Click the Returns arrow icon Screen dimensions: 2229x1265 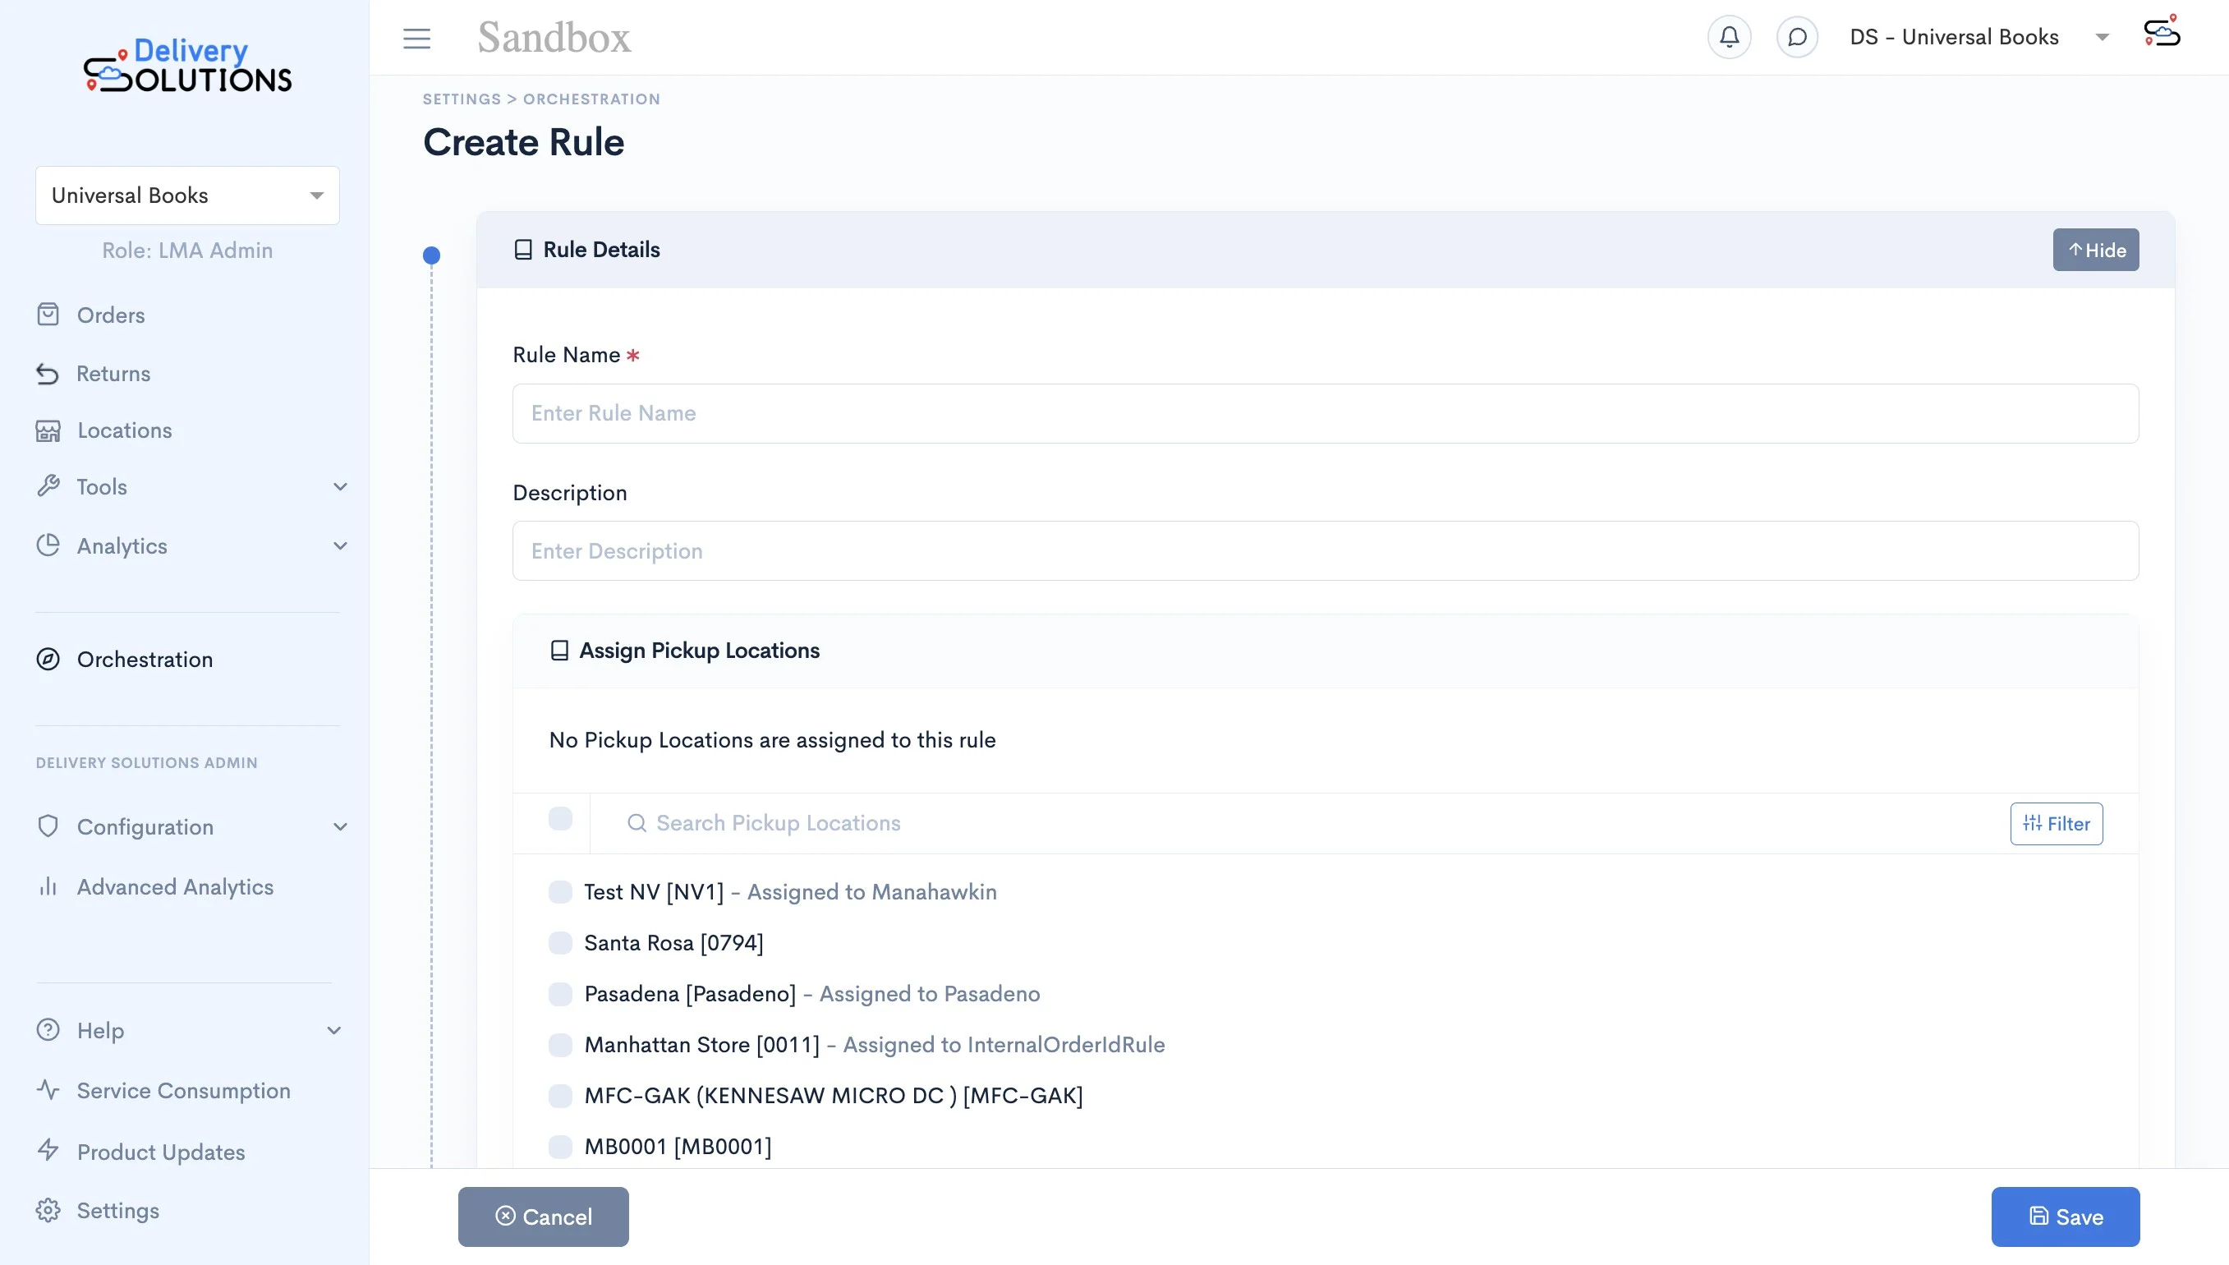point(48,374)
